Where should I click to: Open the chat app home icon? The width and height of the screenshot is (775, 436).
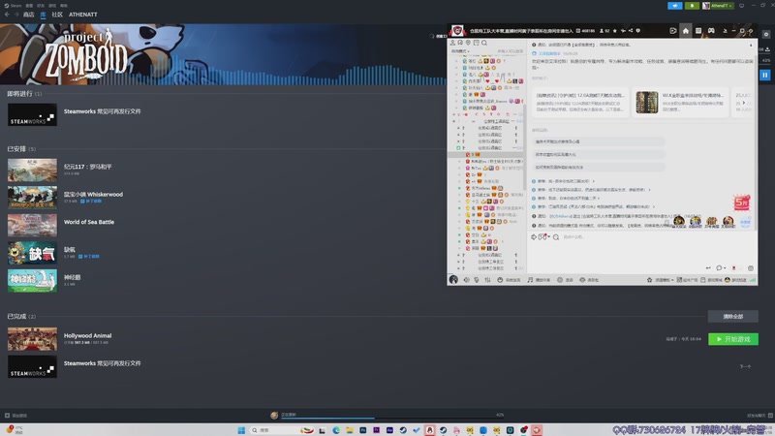[686, 31]
